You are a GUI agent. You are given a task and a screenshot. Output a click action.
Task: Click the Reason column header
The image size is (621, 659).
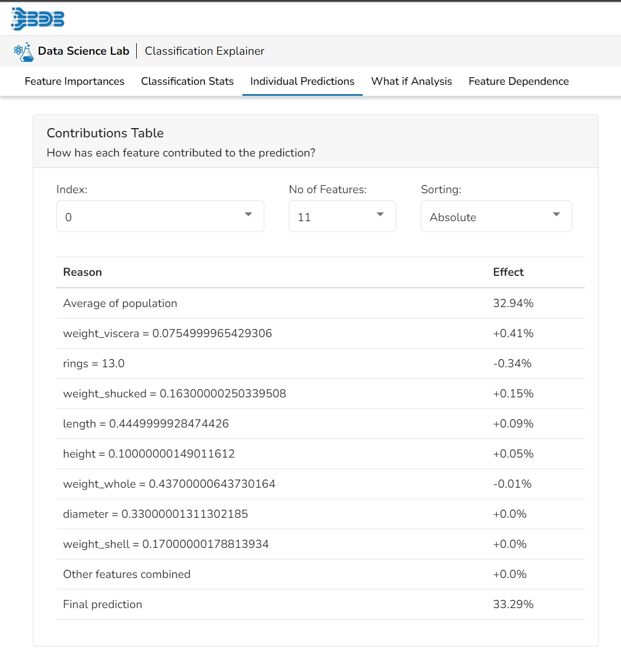click(x=82, y=272)
